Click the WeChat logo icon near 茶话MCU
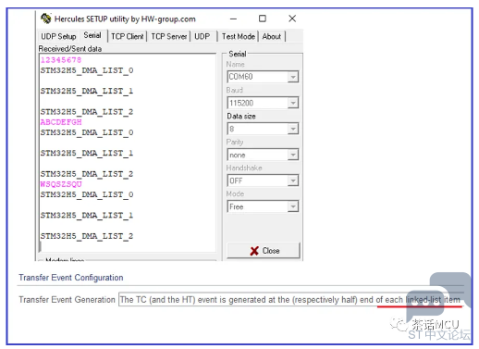 tap(399, 325)
